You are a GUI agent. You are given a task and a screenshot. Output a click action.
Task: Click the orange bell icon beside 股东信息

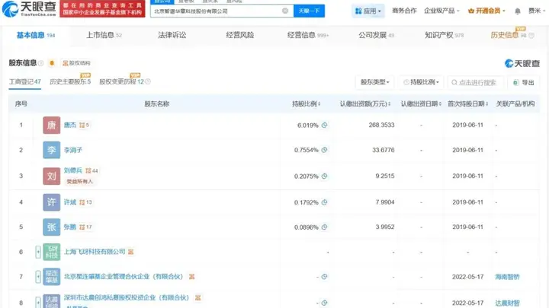pyautogui.click(x=52, y=63)
